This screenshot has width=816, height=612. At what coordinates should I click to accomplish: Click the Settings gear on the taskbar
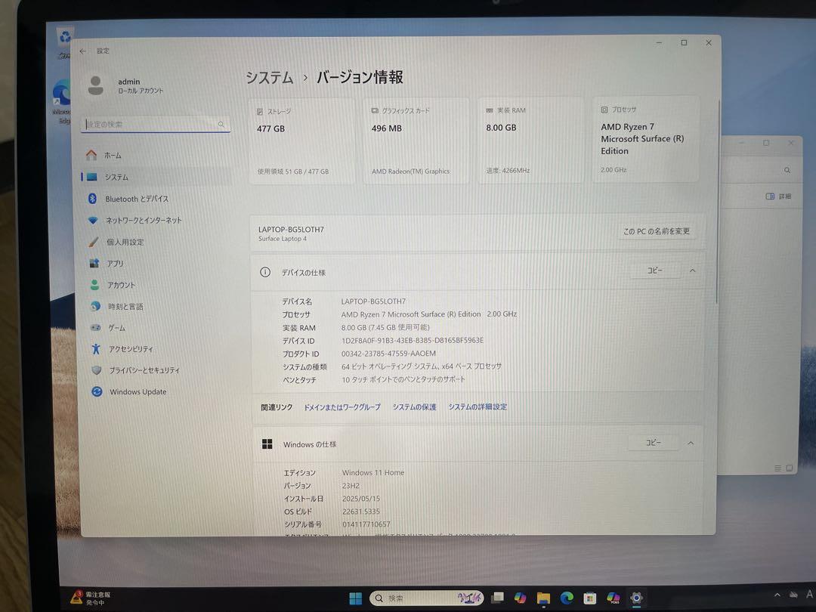(636, 598)
